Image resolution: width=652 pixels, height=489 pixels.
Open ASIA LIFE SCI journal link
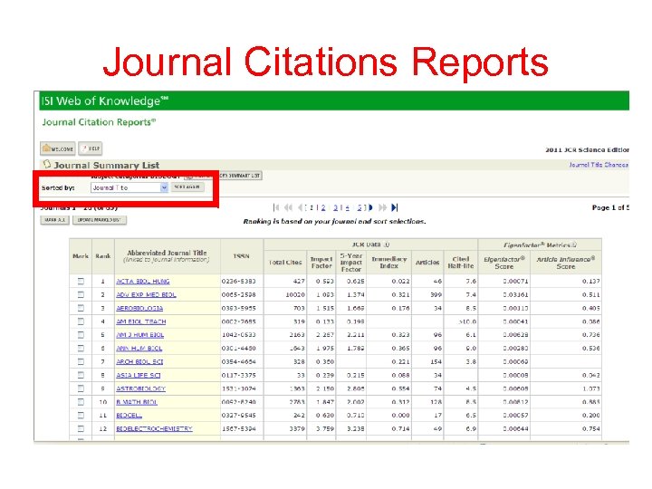coord(138,375)
